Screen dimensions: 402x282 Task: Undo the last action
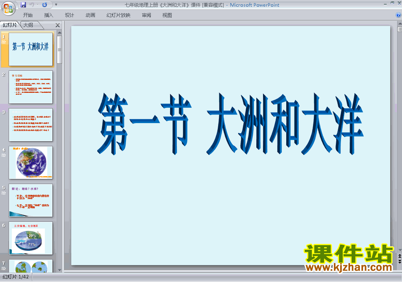point(32,5)
